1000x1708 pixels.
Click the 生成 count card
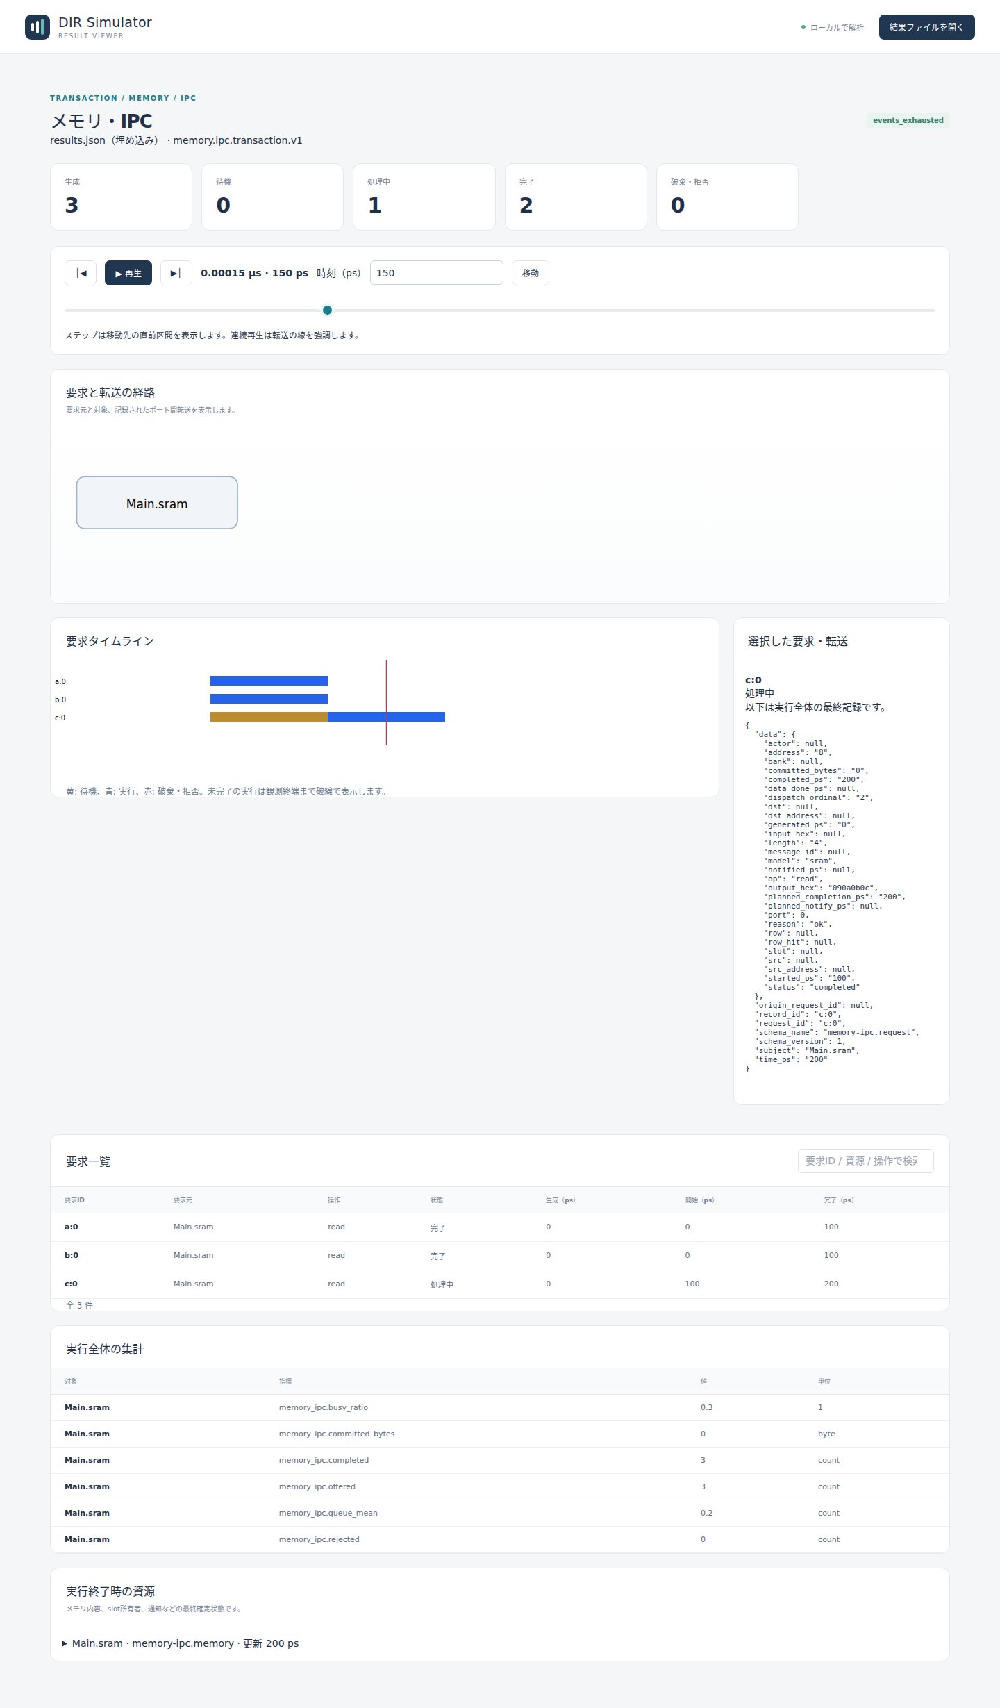(x=121, y=197)
